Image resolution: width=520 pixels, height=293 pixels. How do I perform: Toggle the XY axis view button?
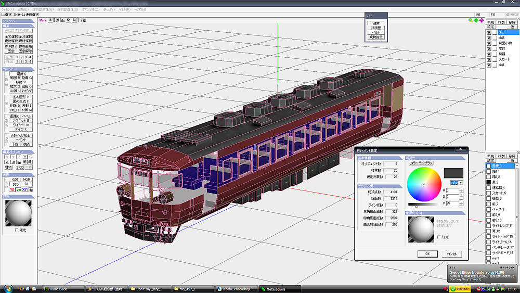[x=25, y=190]
